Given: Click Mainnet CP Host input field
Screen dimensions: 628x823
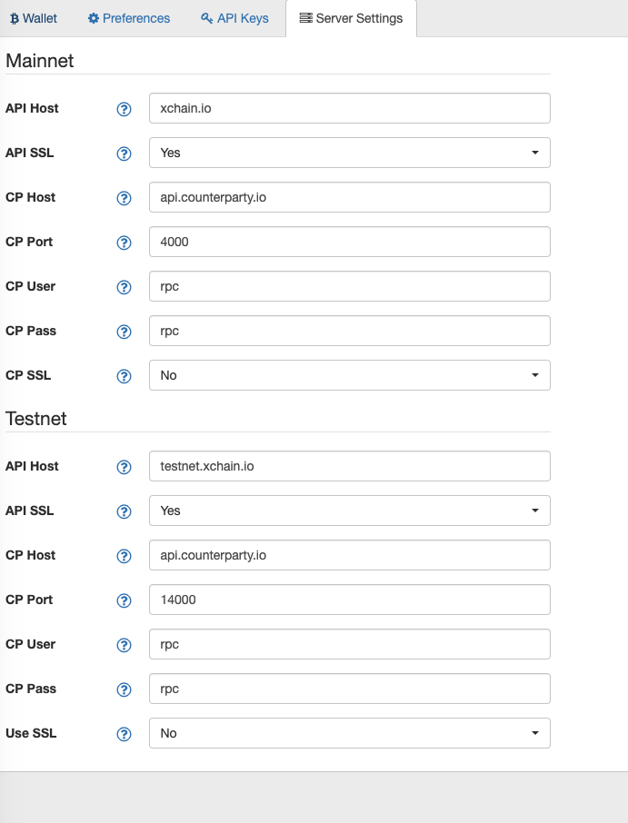Looking at the screenshot, I should click(x=350, y=197).
